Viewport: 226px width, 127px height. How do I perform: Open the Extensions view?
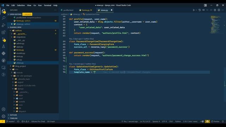point(4,32)
